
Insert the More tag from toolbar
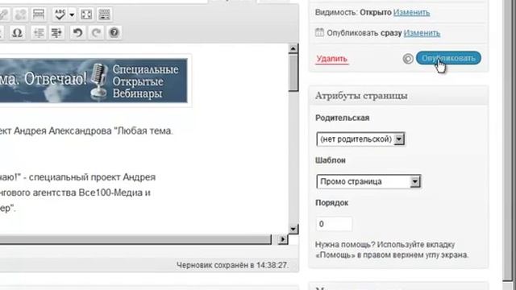39,14
